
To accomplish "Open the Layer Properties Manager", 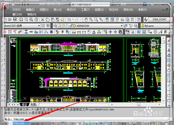I will [55, 26].
